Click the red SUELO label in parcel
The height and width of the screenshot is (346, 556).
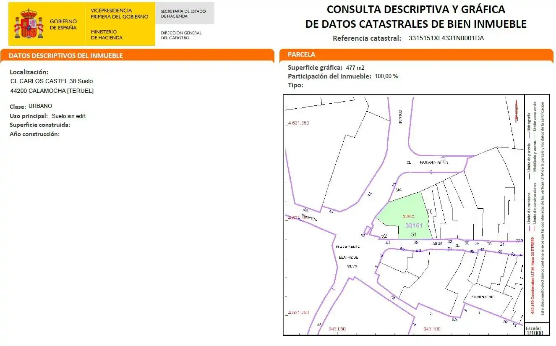[x=408, y=216]
